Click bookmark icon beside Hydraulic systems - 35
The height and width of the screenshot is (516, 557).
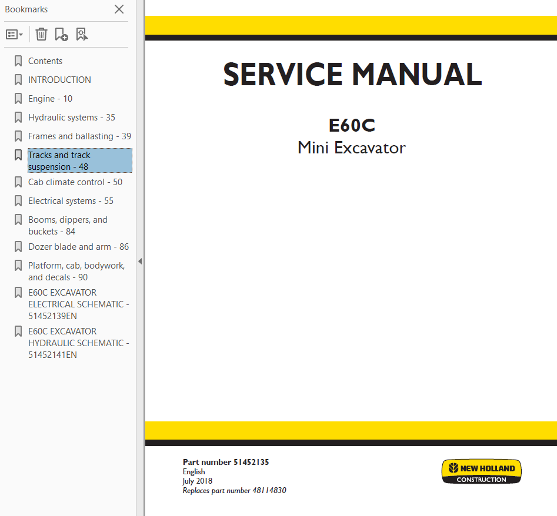pos(18,118)
